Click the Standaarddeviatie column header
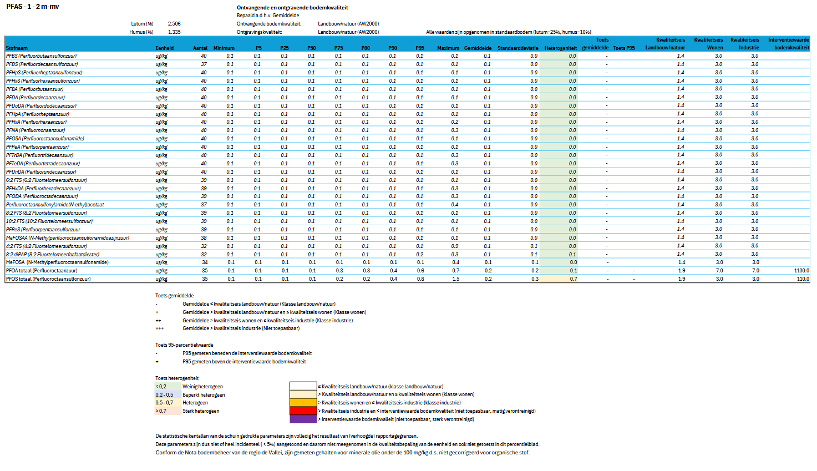817x471 pixels. point(517,48)
